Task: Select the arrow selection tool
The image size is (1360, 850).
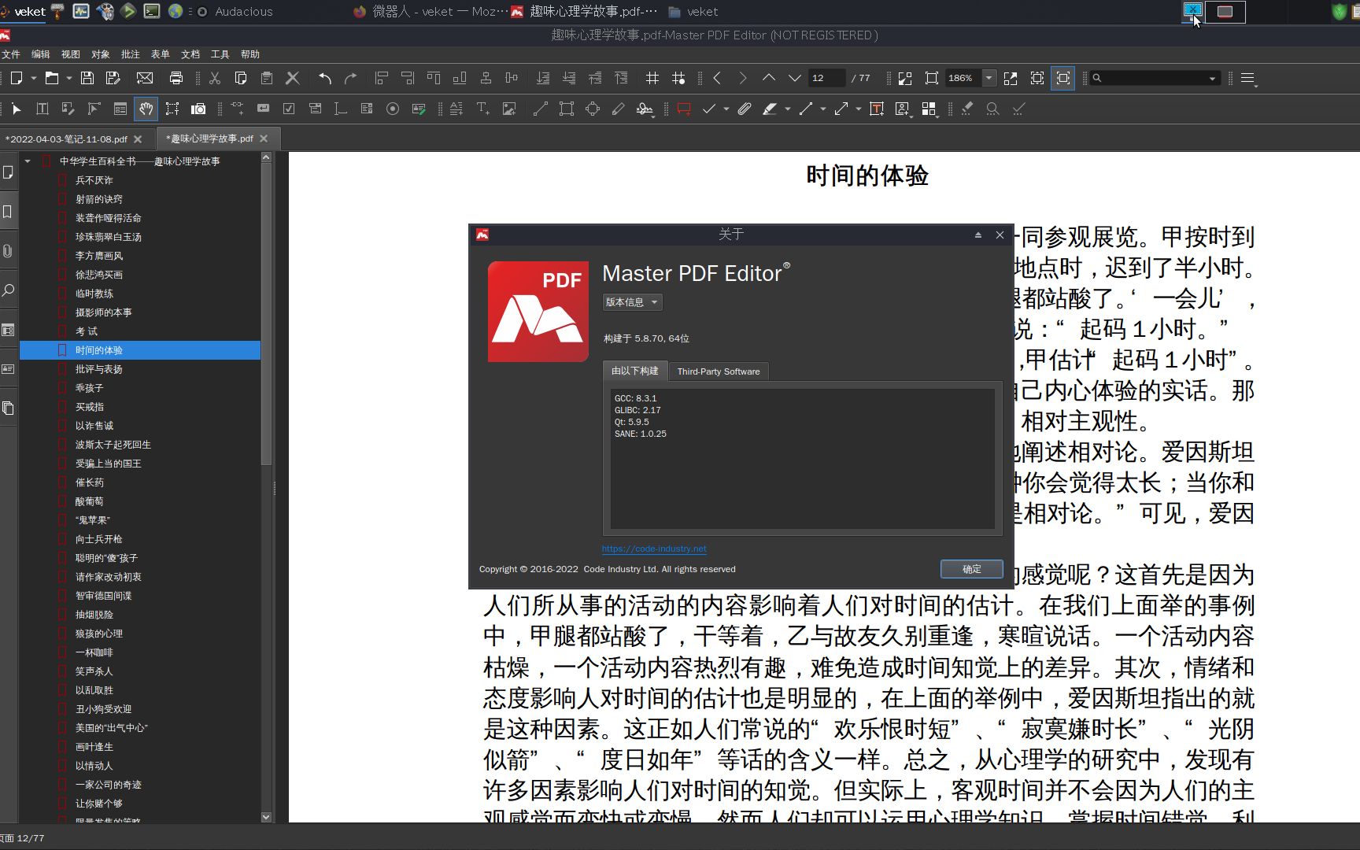Action: [x=17, y=109]
